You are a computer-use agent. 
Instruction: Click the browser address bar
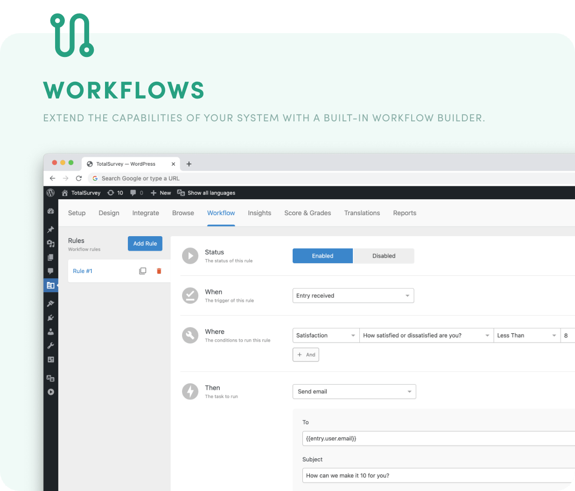[x=331, y=178]
